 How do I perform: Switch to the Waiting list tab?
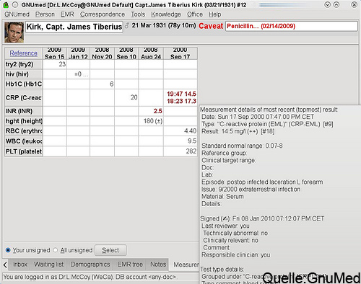click(48, 265)
